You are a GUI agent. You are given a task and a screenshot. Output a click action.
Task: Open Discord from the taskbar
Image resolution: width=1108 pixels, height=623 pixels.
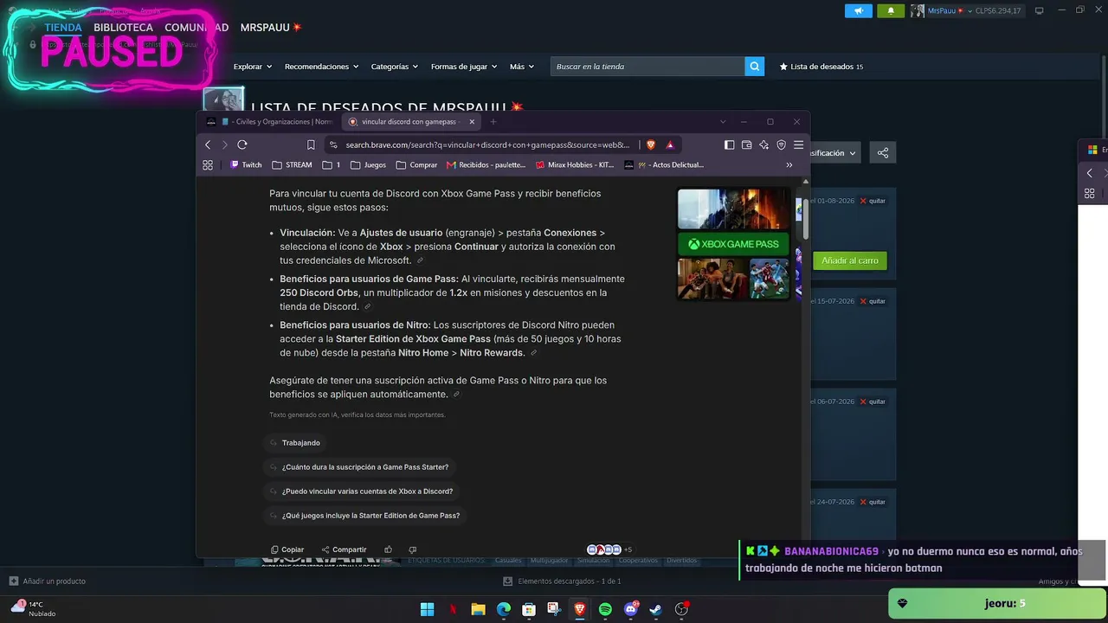[x=631, y=609]
